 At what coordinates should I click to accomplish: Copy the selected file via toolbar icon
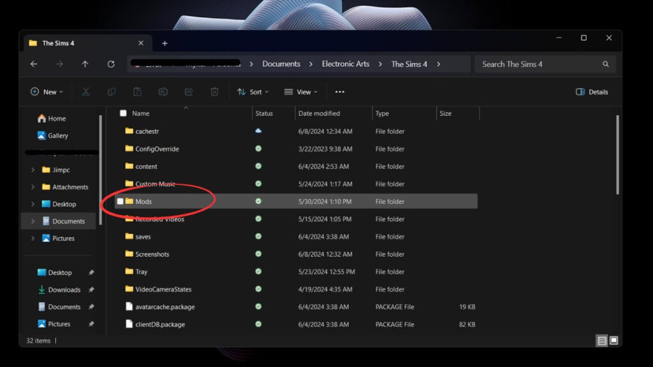tap(112, 92)
